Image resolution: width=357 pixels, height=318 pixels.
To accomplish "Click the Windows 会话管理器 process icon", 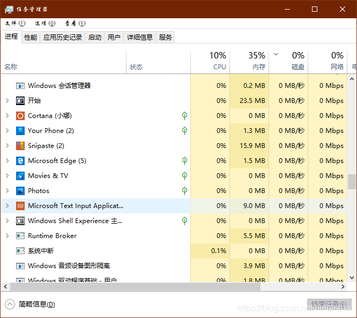I will tap(20, 86).
